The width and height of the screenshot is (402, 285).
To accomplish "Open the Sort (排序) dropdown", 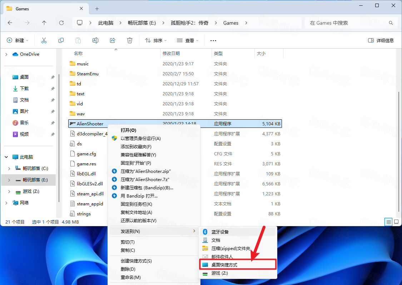I will coord(156,40).
